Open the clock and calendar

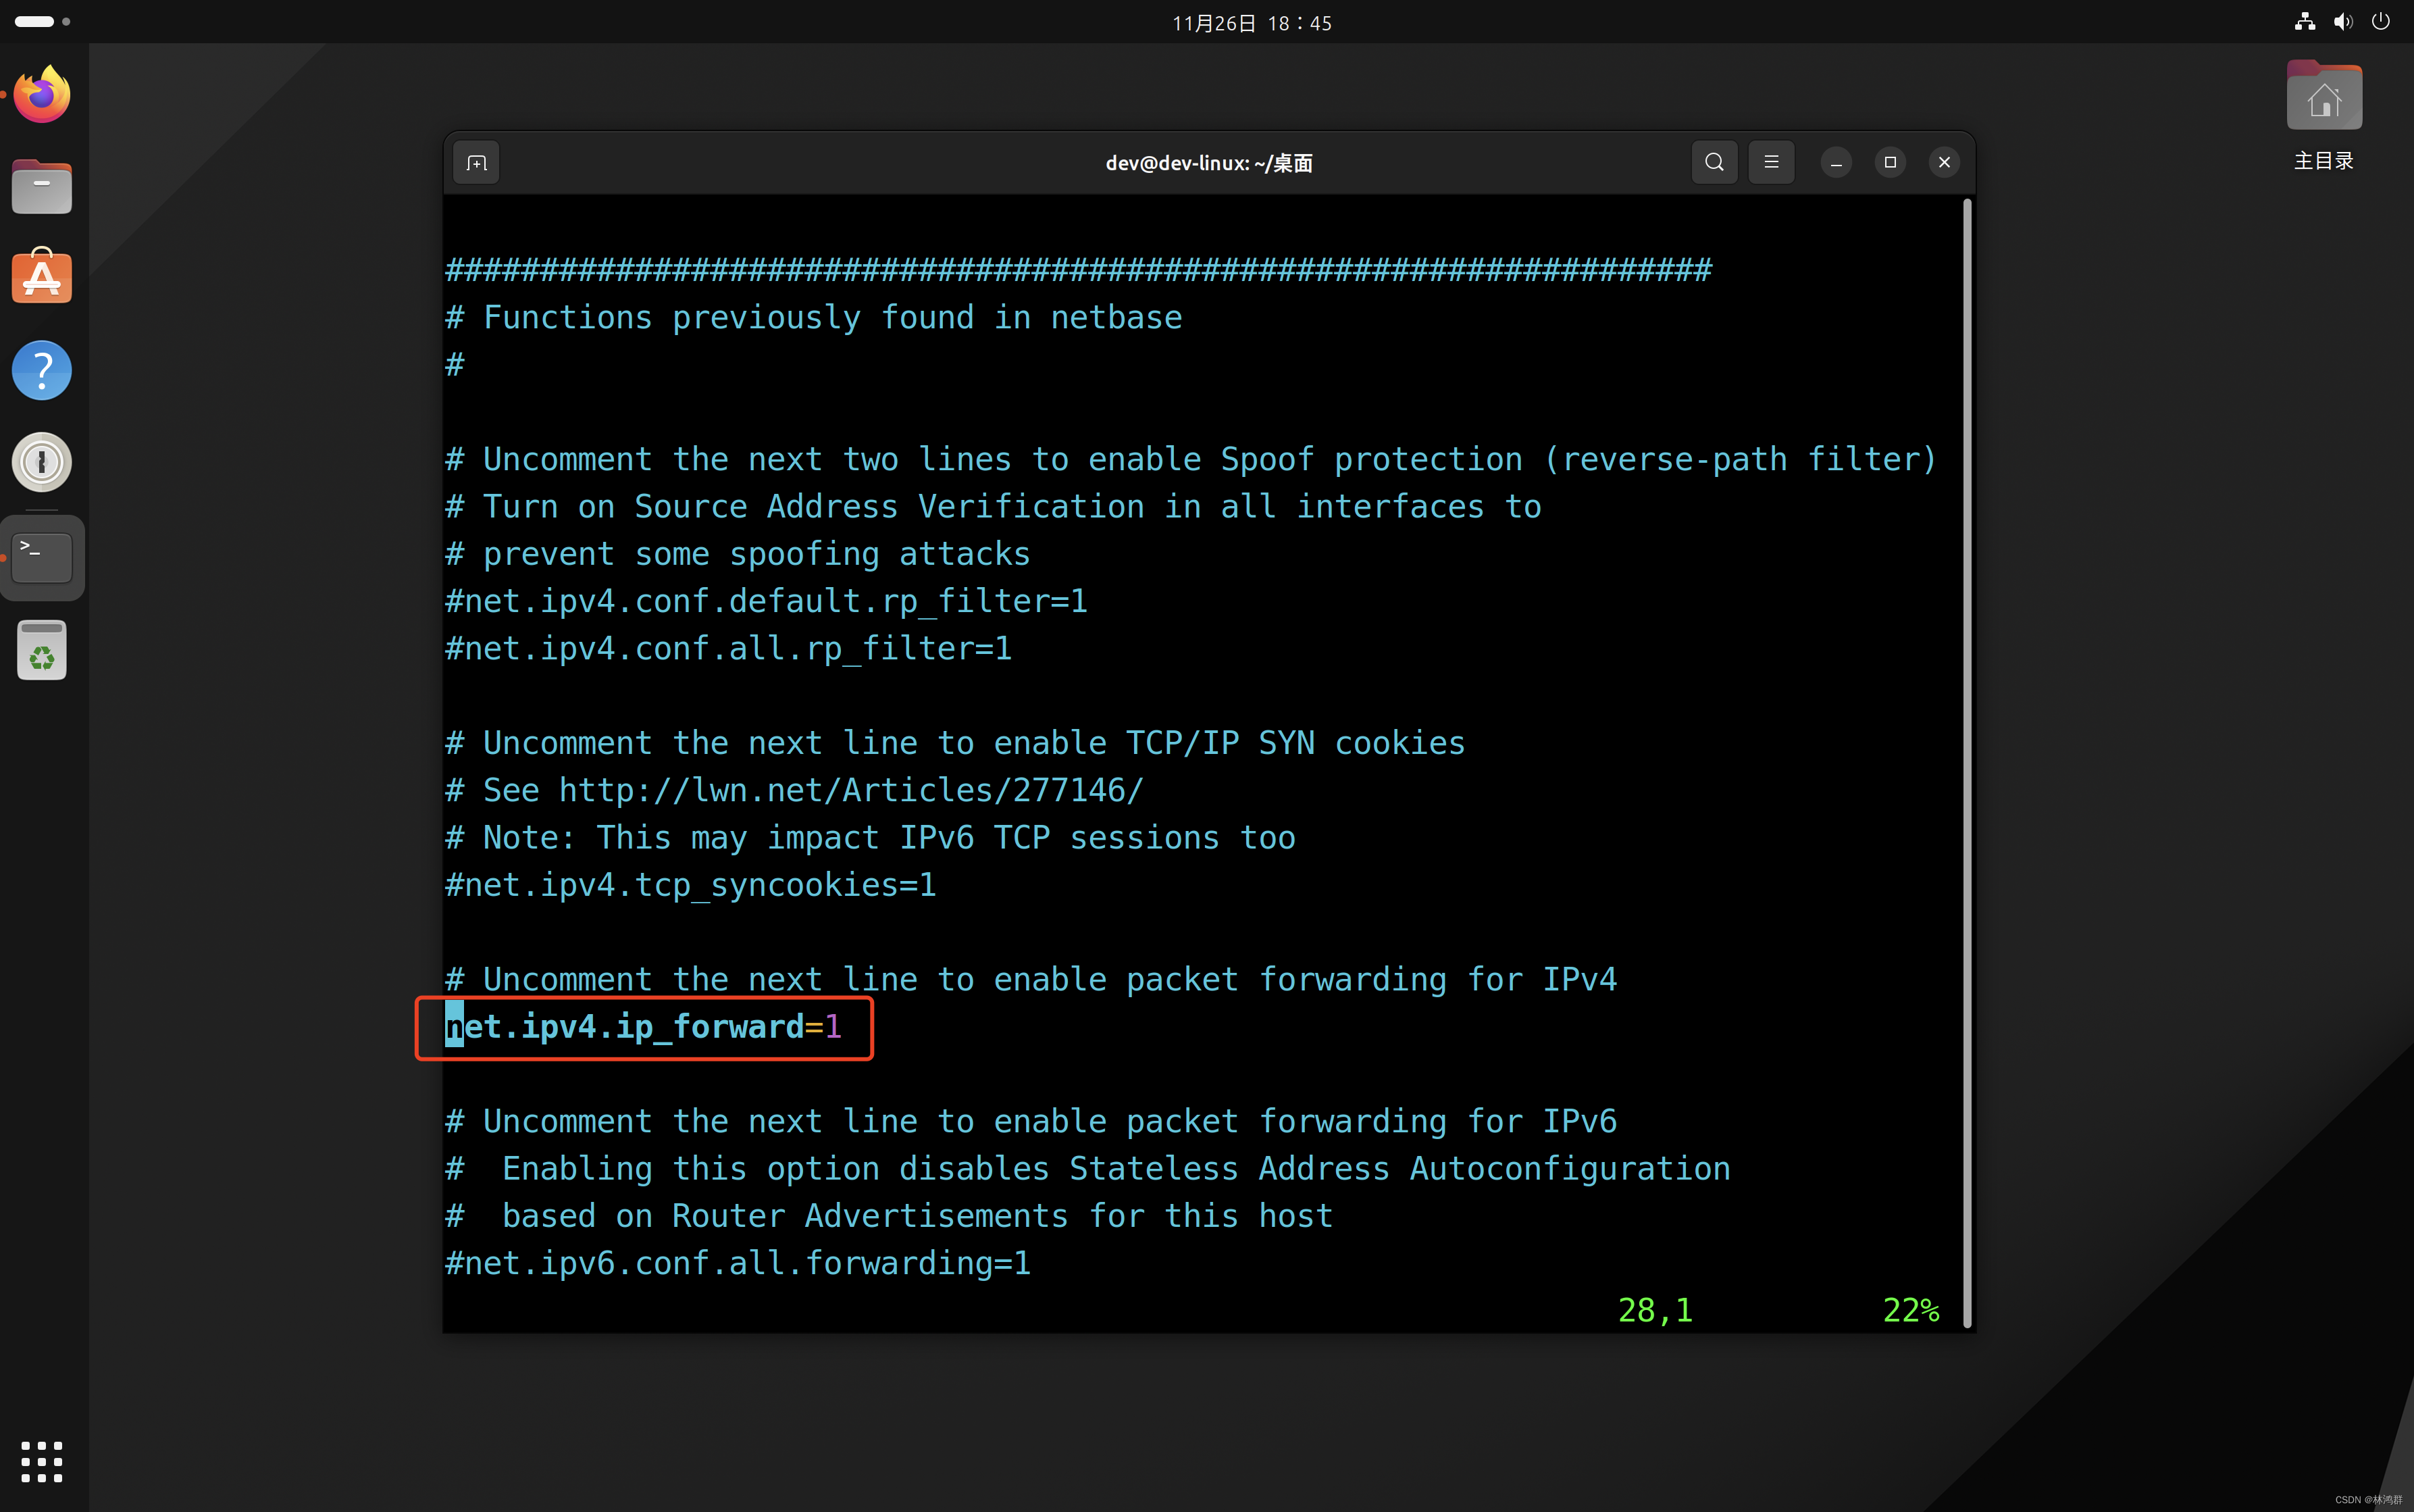[x=1252, y=22]
